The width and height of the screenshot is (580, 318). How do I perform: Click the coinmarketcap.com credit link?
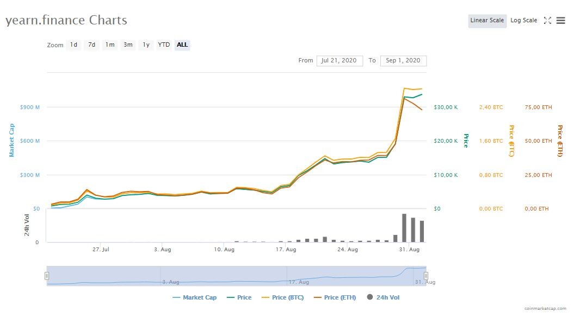[x=545, y=308]
